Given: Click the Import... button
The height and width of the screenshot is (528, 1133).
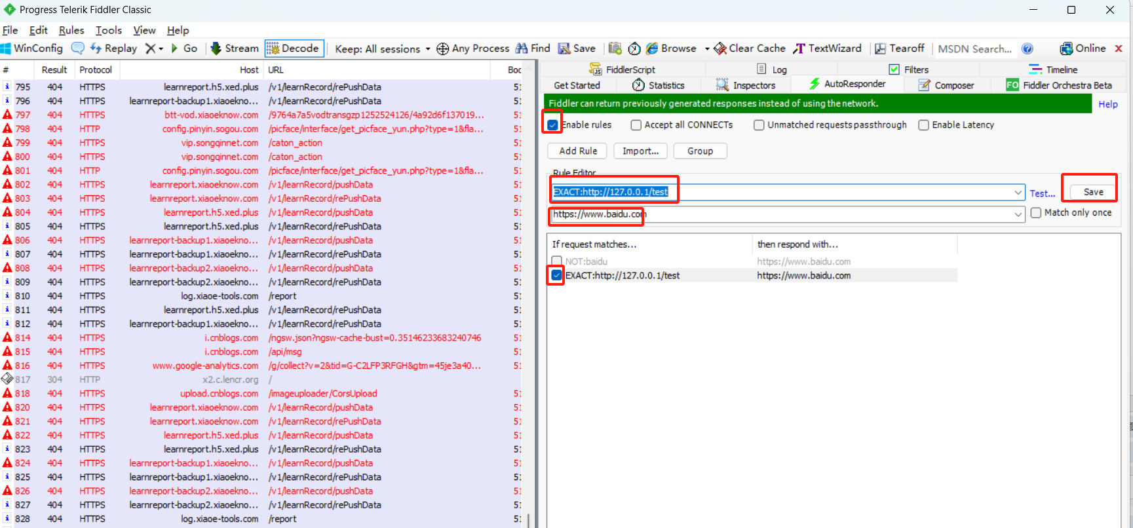Looking at the screenshot, I should pyautogui.click(x=640, y=151).
